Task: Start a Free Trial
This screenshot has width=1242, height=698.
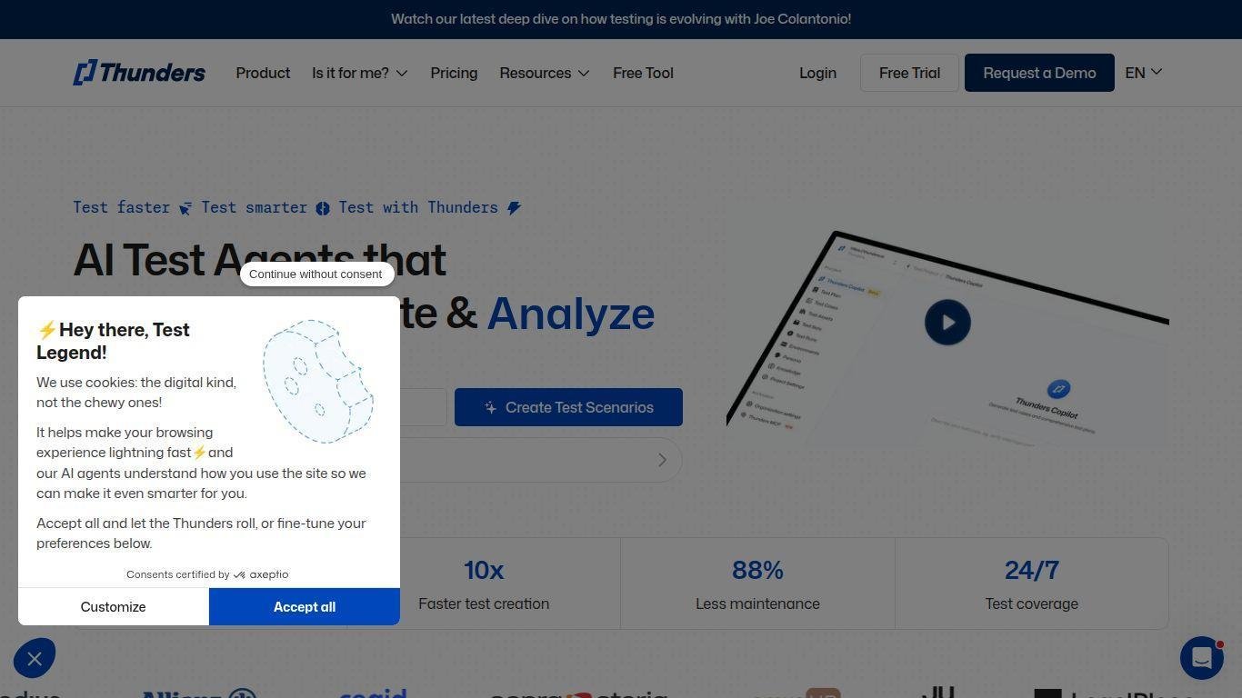Action: 909,73
